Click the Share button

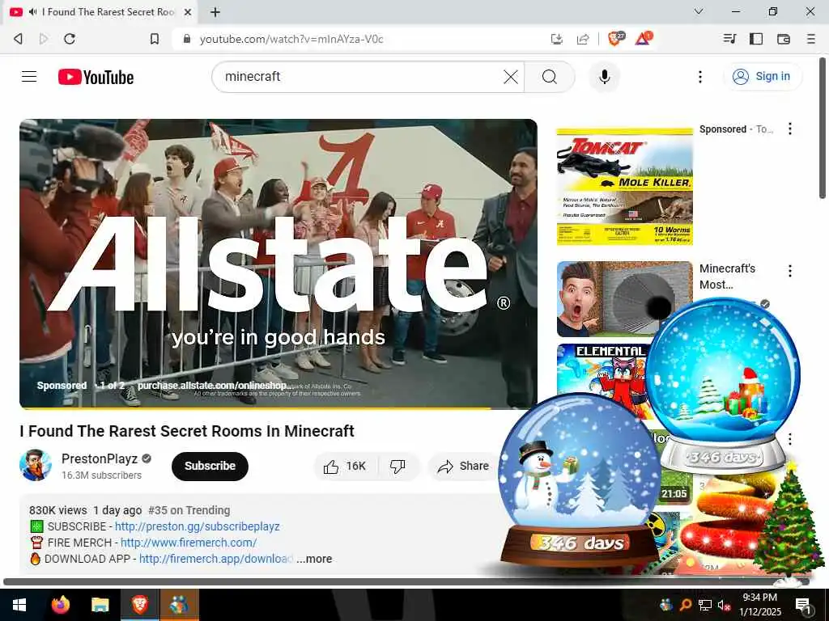463,467
